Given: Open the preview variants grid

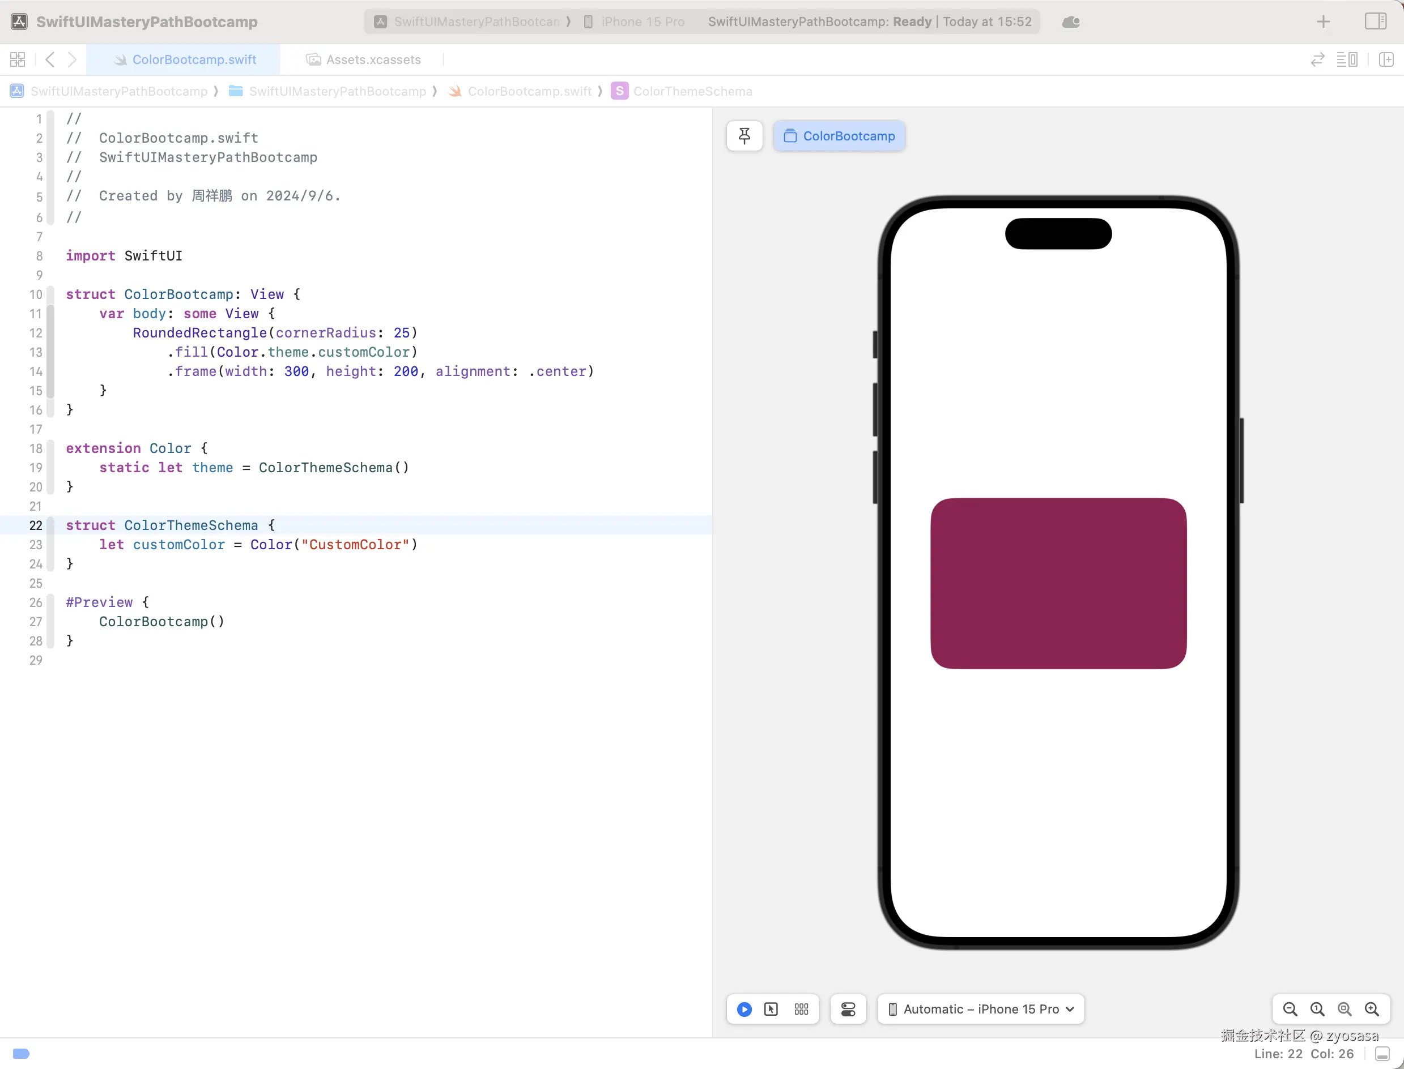Looking at the screenshot, I should (801, 1009).
